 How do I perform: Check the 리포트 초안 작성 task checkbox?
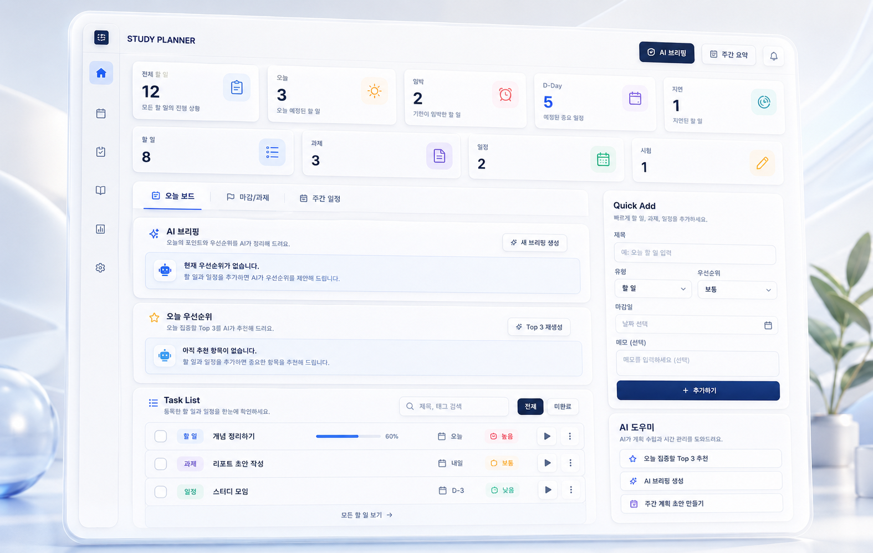(161, 463)
